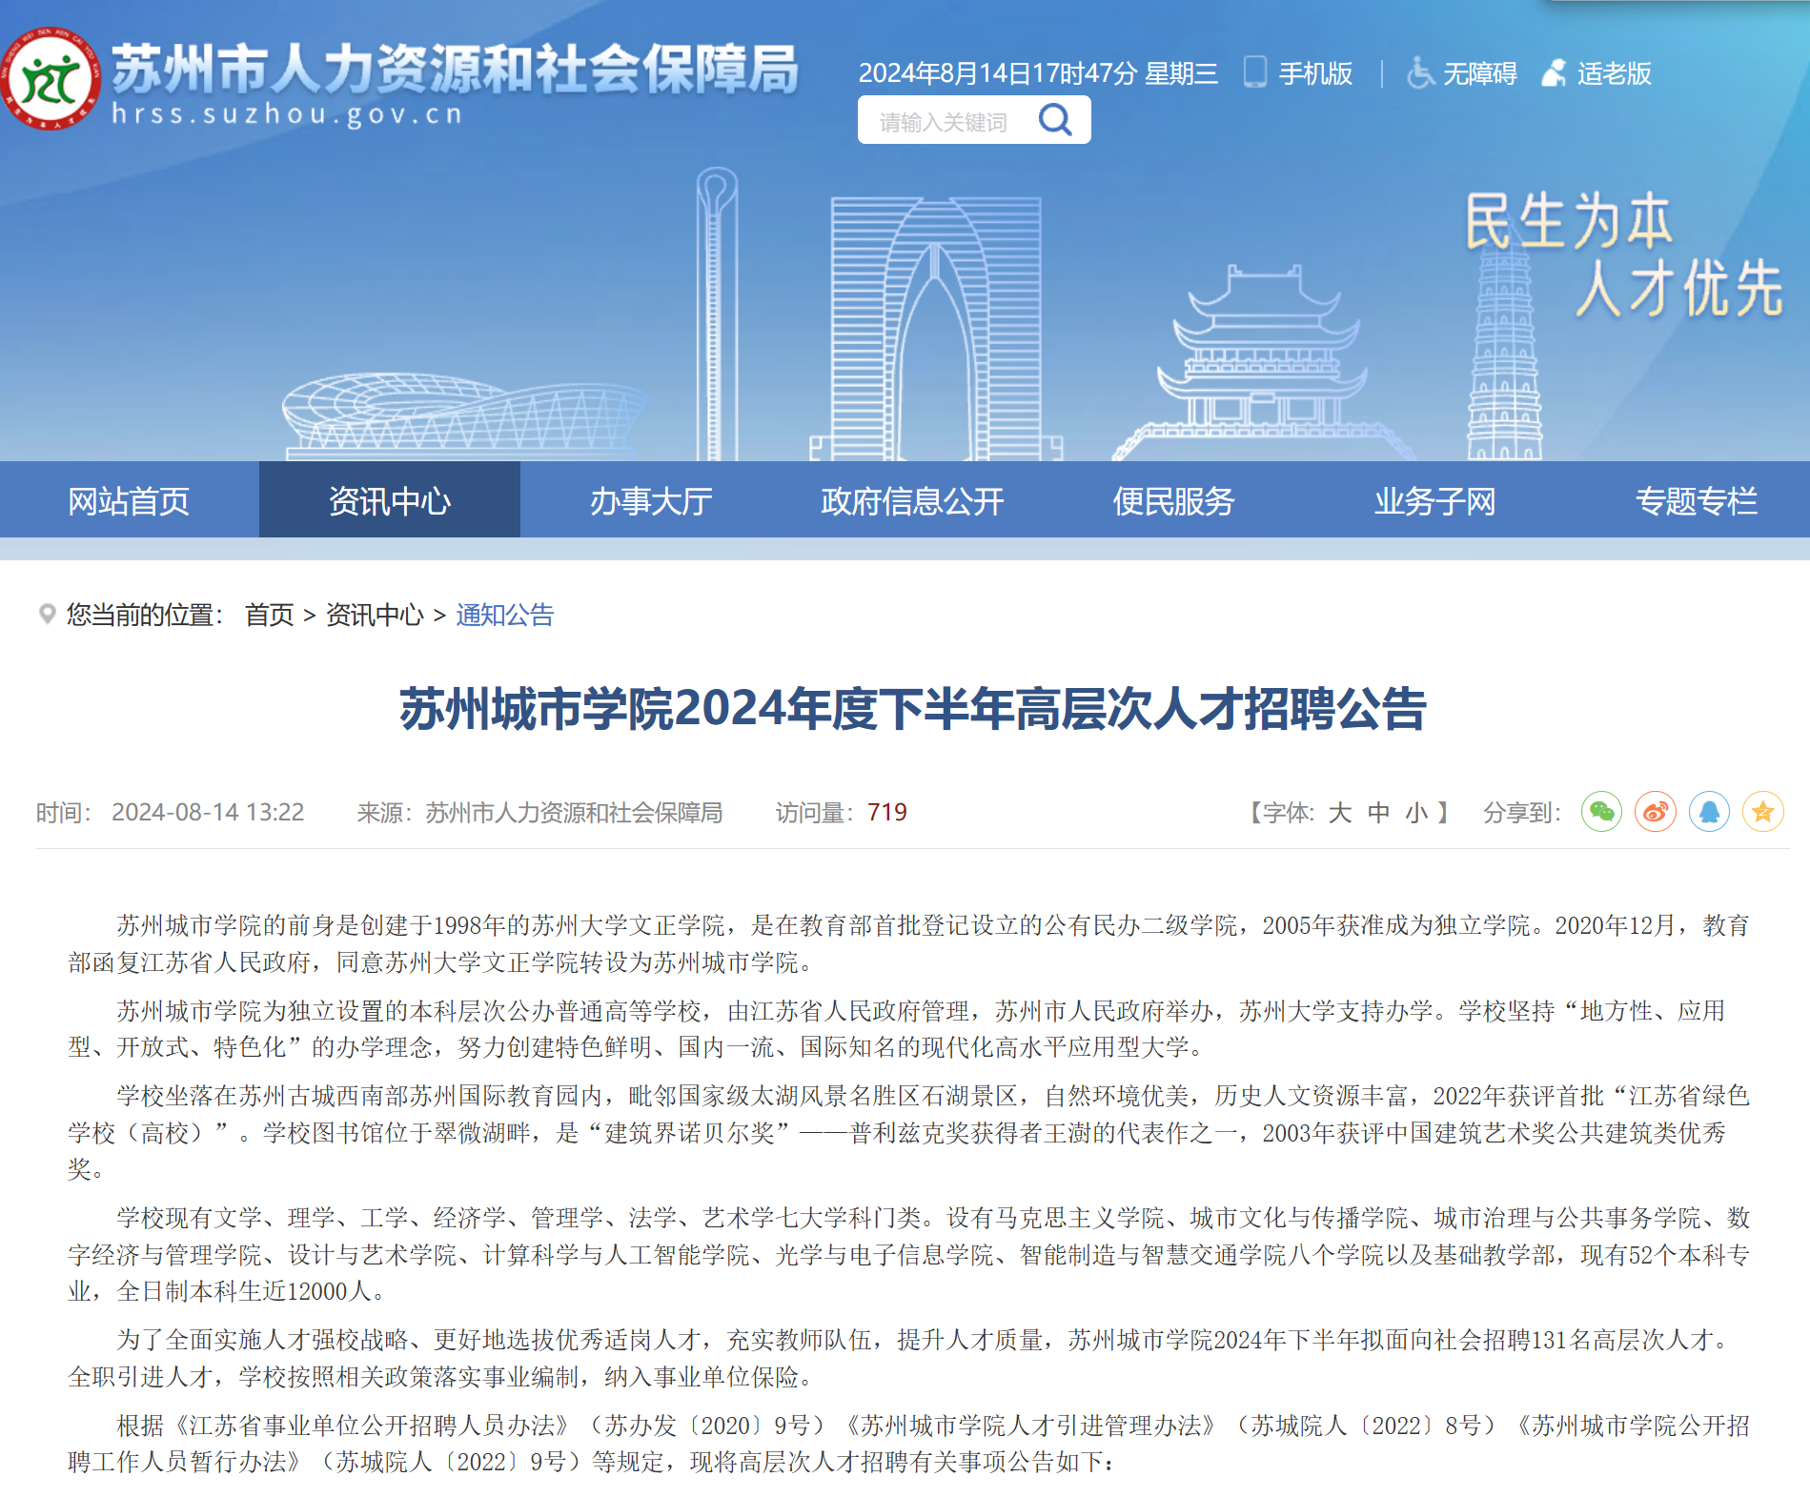Viewport: 1810px width, 1497px height.
Task: Click the 通知公告 breadcrumb link
Action: [504, 615]
